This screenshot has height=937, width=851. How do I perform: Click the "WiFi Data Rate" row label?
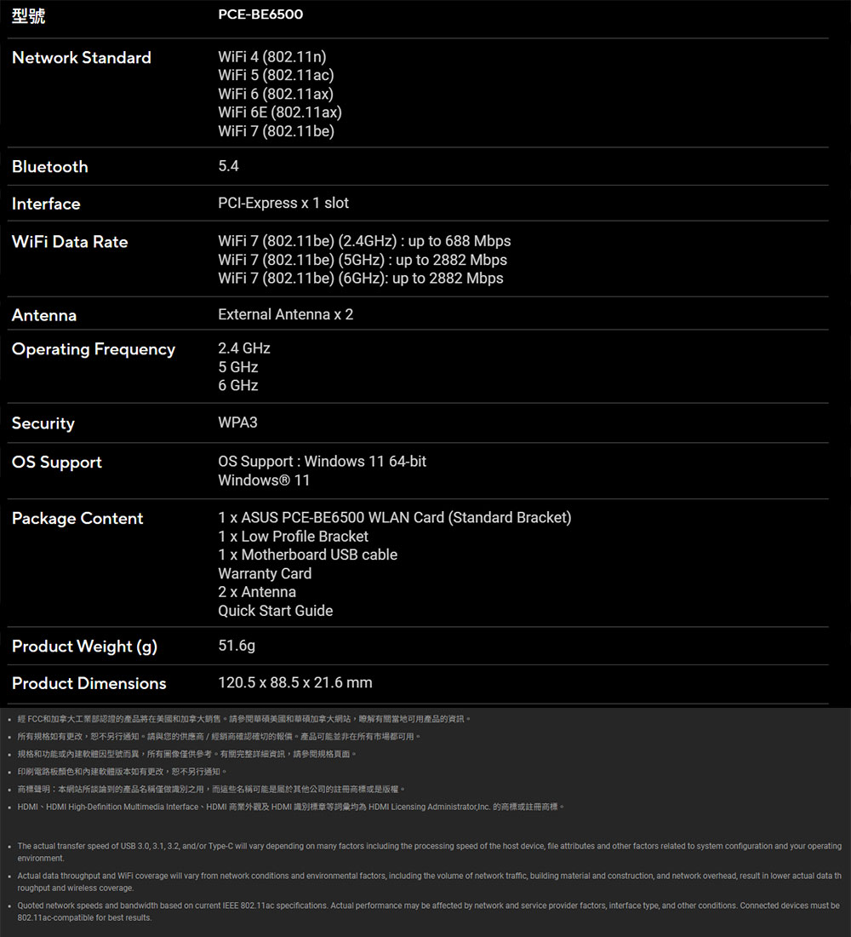tap(70, 242)
